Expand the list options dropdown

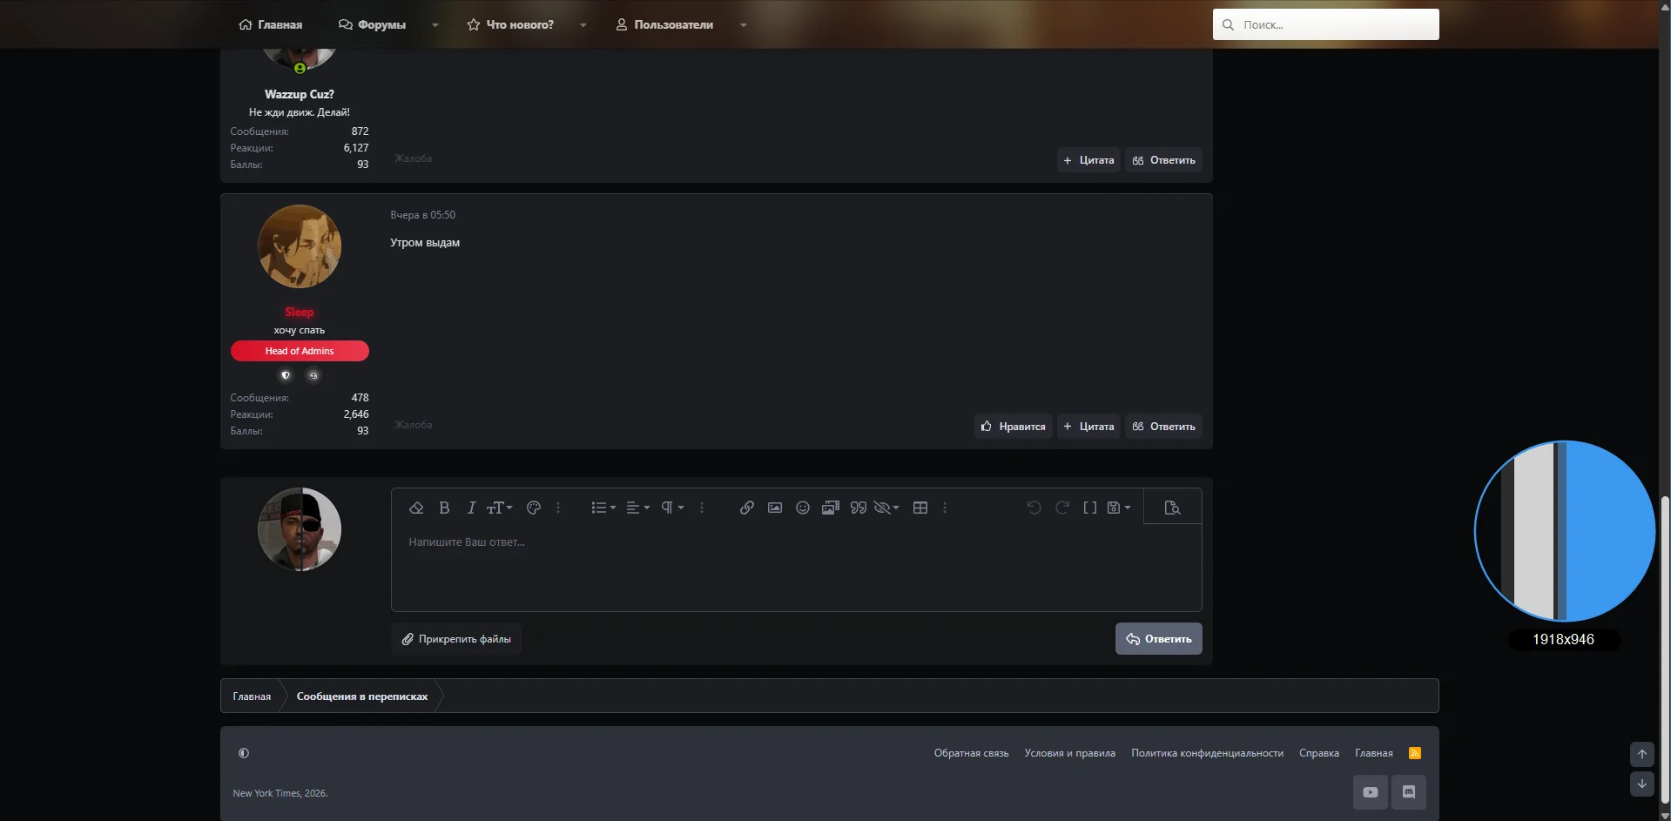point(603,508)
